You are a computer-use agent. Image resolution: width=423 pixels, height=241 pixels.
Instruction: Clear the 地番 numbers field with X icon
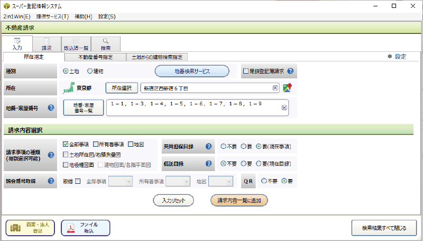tap(284, 108)
